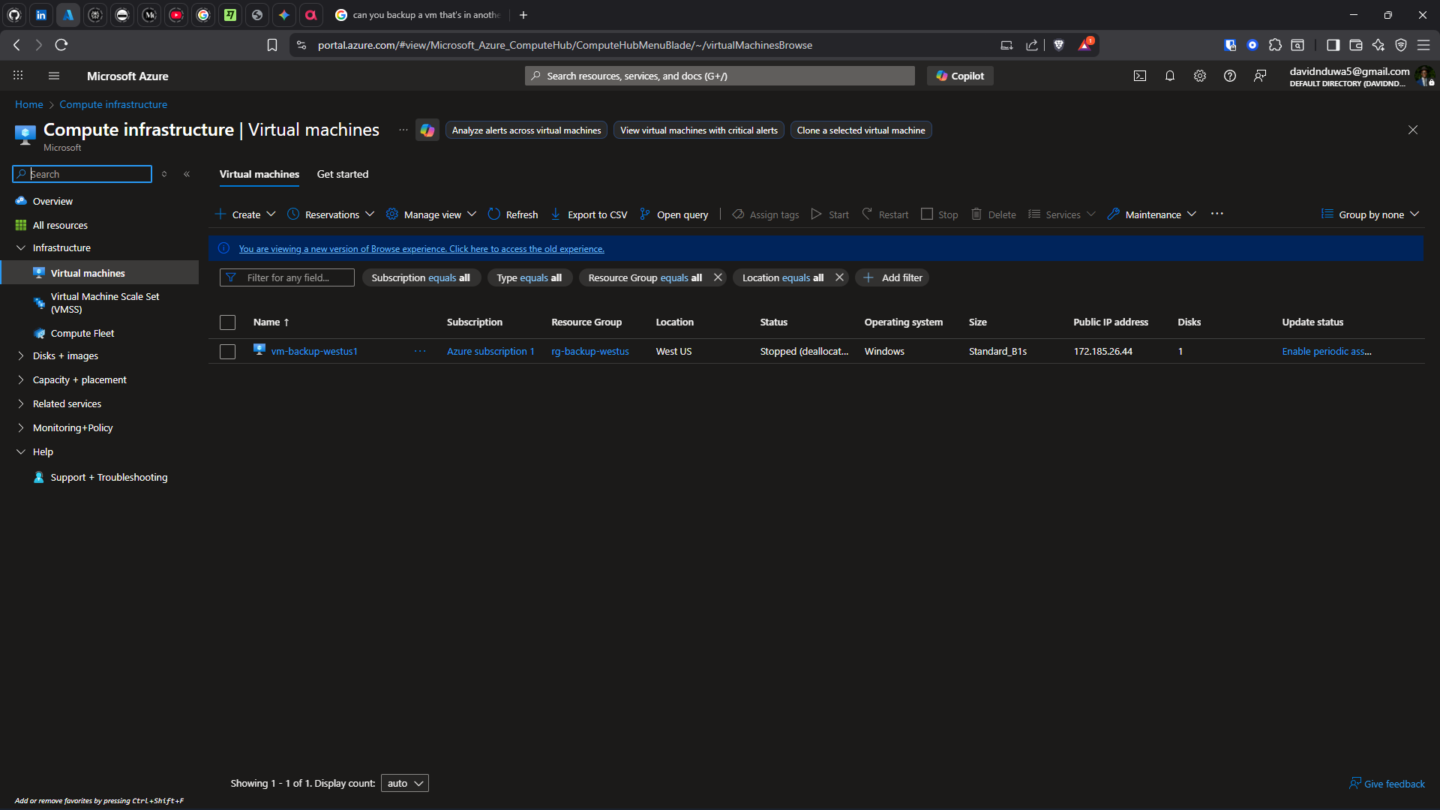Open Azure subscription 1 link
Image resolution: width=1440 pixels, height=810 pixels.
[x=490, y=351]
